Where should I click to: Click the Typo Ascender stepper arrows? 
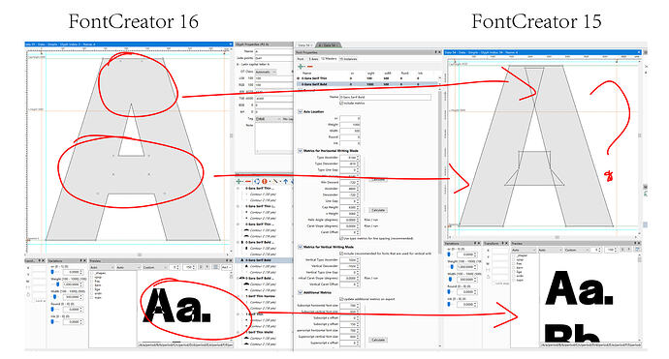point(358,158)
